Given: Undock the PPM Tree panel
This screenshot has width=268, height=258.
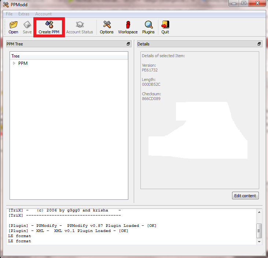Looking at the screenshot, I should tap(128, 44).
